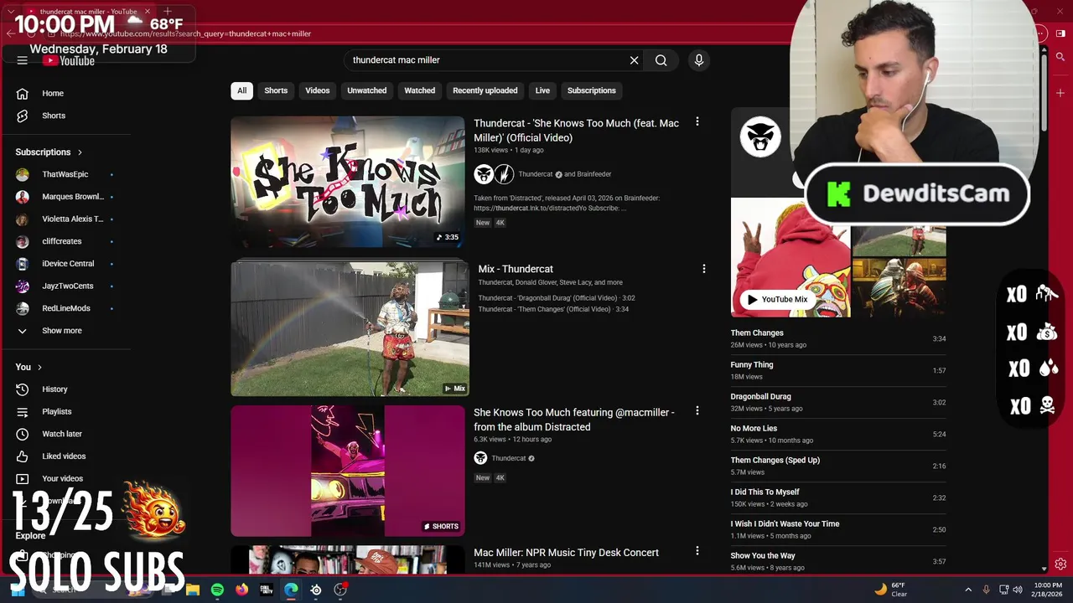Select the Live filter chip
Screen dimensions: 1073x603
[543, 90]
